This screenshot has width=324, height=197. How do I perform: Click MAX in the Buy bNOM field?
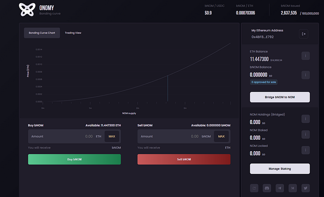[112, 136]
